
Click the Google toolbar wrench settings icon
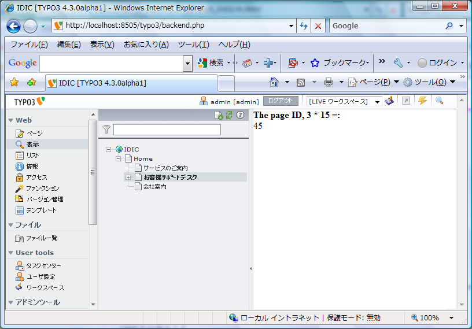tap(398, 63)
